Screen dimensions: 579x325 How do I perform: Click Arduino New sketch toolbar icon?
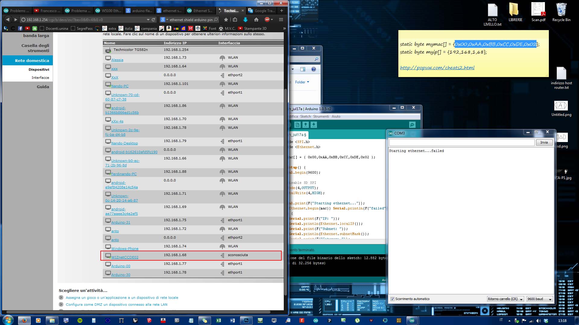(x=297, y=125)
